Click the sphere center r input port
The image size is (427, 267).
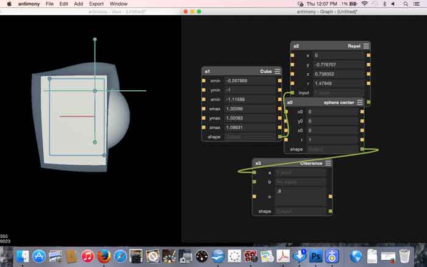[286, 140]
